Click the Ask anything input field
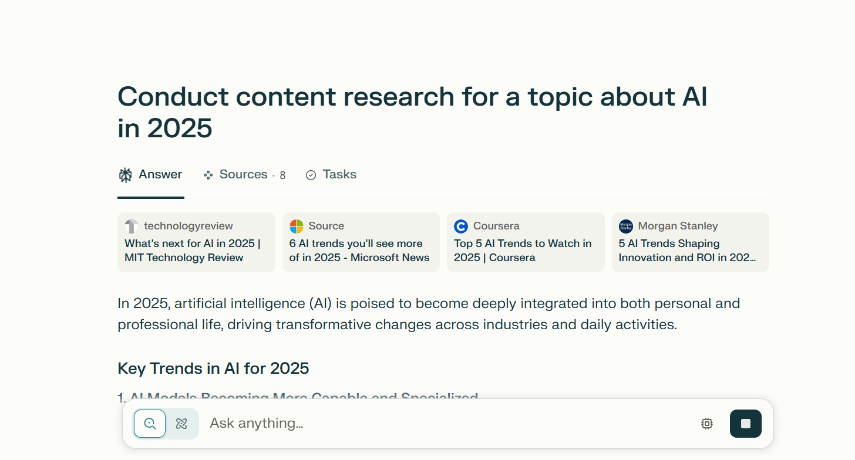This screenshot has width=855, height=460. click(x=411, y=423)
